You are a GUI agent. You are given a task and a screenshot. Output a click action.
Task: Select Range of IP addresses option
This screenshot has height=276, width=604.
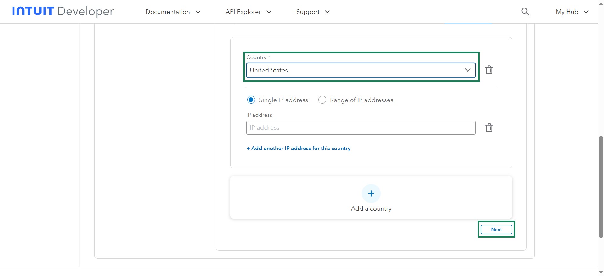click(322, 100)
